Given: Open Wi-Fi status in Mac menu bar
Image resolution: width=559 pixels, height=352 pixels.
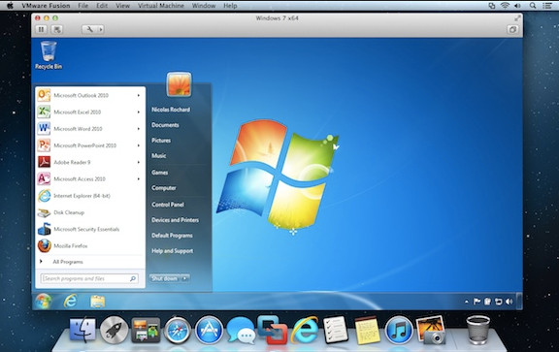Looking at the screenshot, I should pyautogui.click(x=505, y=6).
